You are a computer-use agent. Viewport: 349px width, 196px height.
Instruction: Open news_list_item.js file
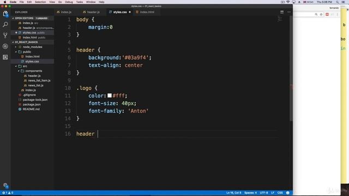[x=33, y=81]
